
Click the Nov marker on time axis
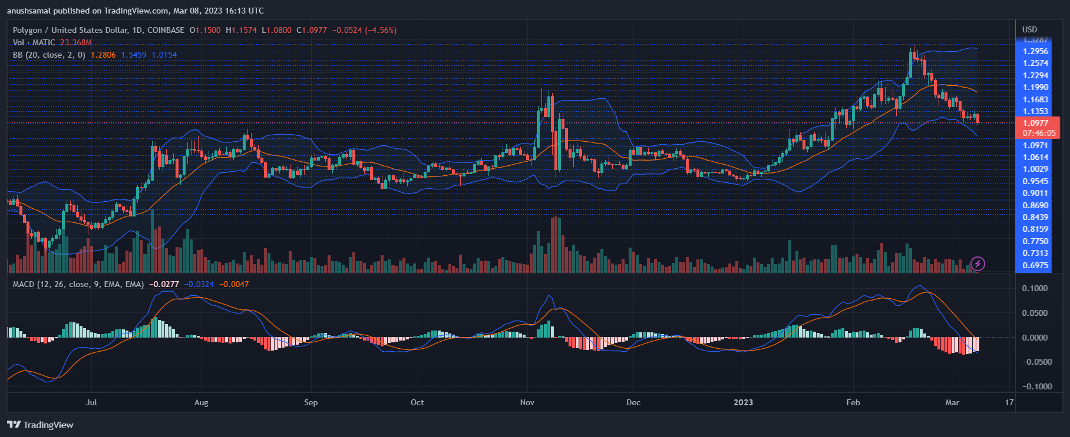click(527, 402)
